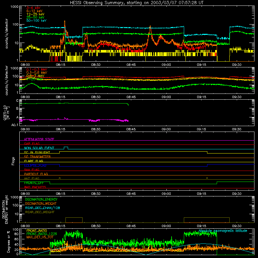
Task: Select the SC_IN_SUNLIGHT flag label
Action: (x=37, y=152)
